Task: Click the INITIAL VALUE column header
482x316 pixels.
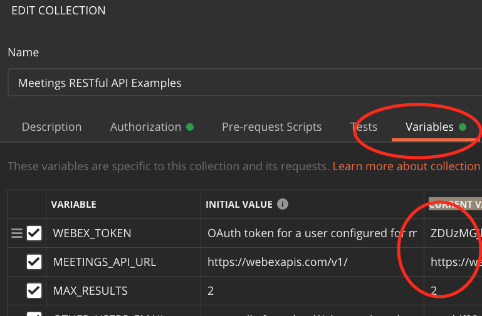Action: tap(239, 205)
